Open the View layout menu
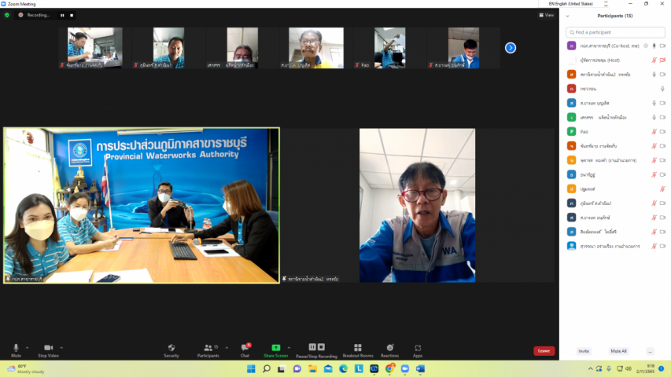 coord(547,15)
